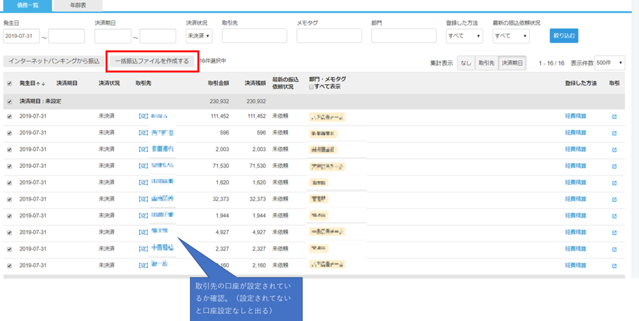Open external link icon for 1,620 row
Screen dimensions: 639x321
pos(615,183)
